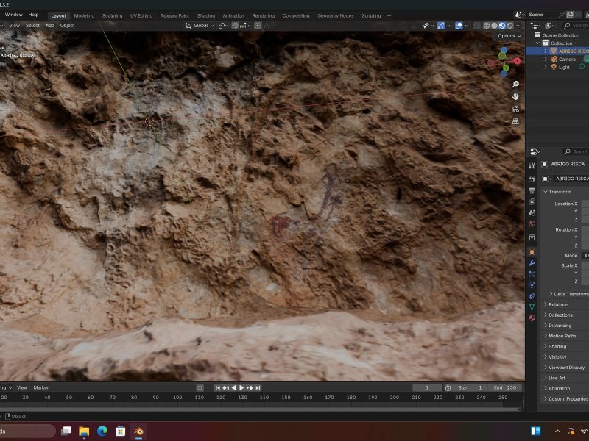Open the Material properties tab

(532, 318)
